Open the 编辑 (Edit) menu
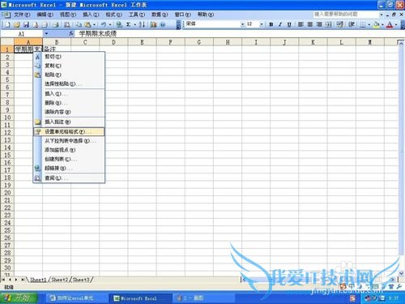Image resolution: width=405 pixels, height=304 pixels. [45, 15]
